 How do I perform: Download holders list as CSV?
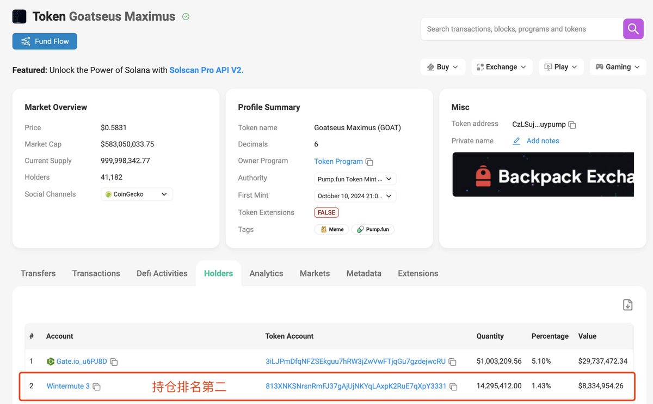[627, 305]
